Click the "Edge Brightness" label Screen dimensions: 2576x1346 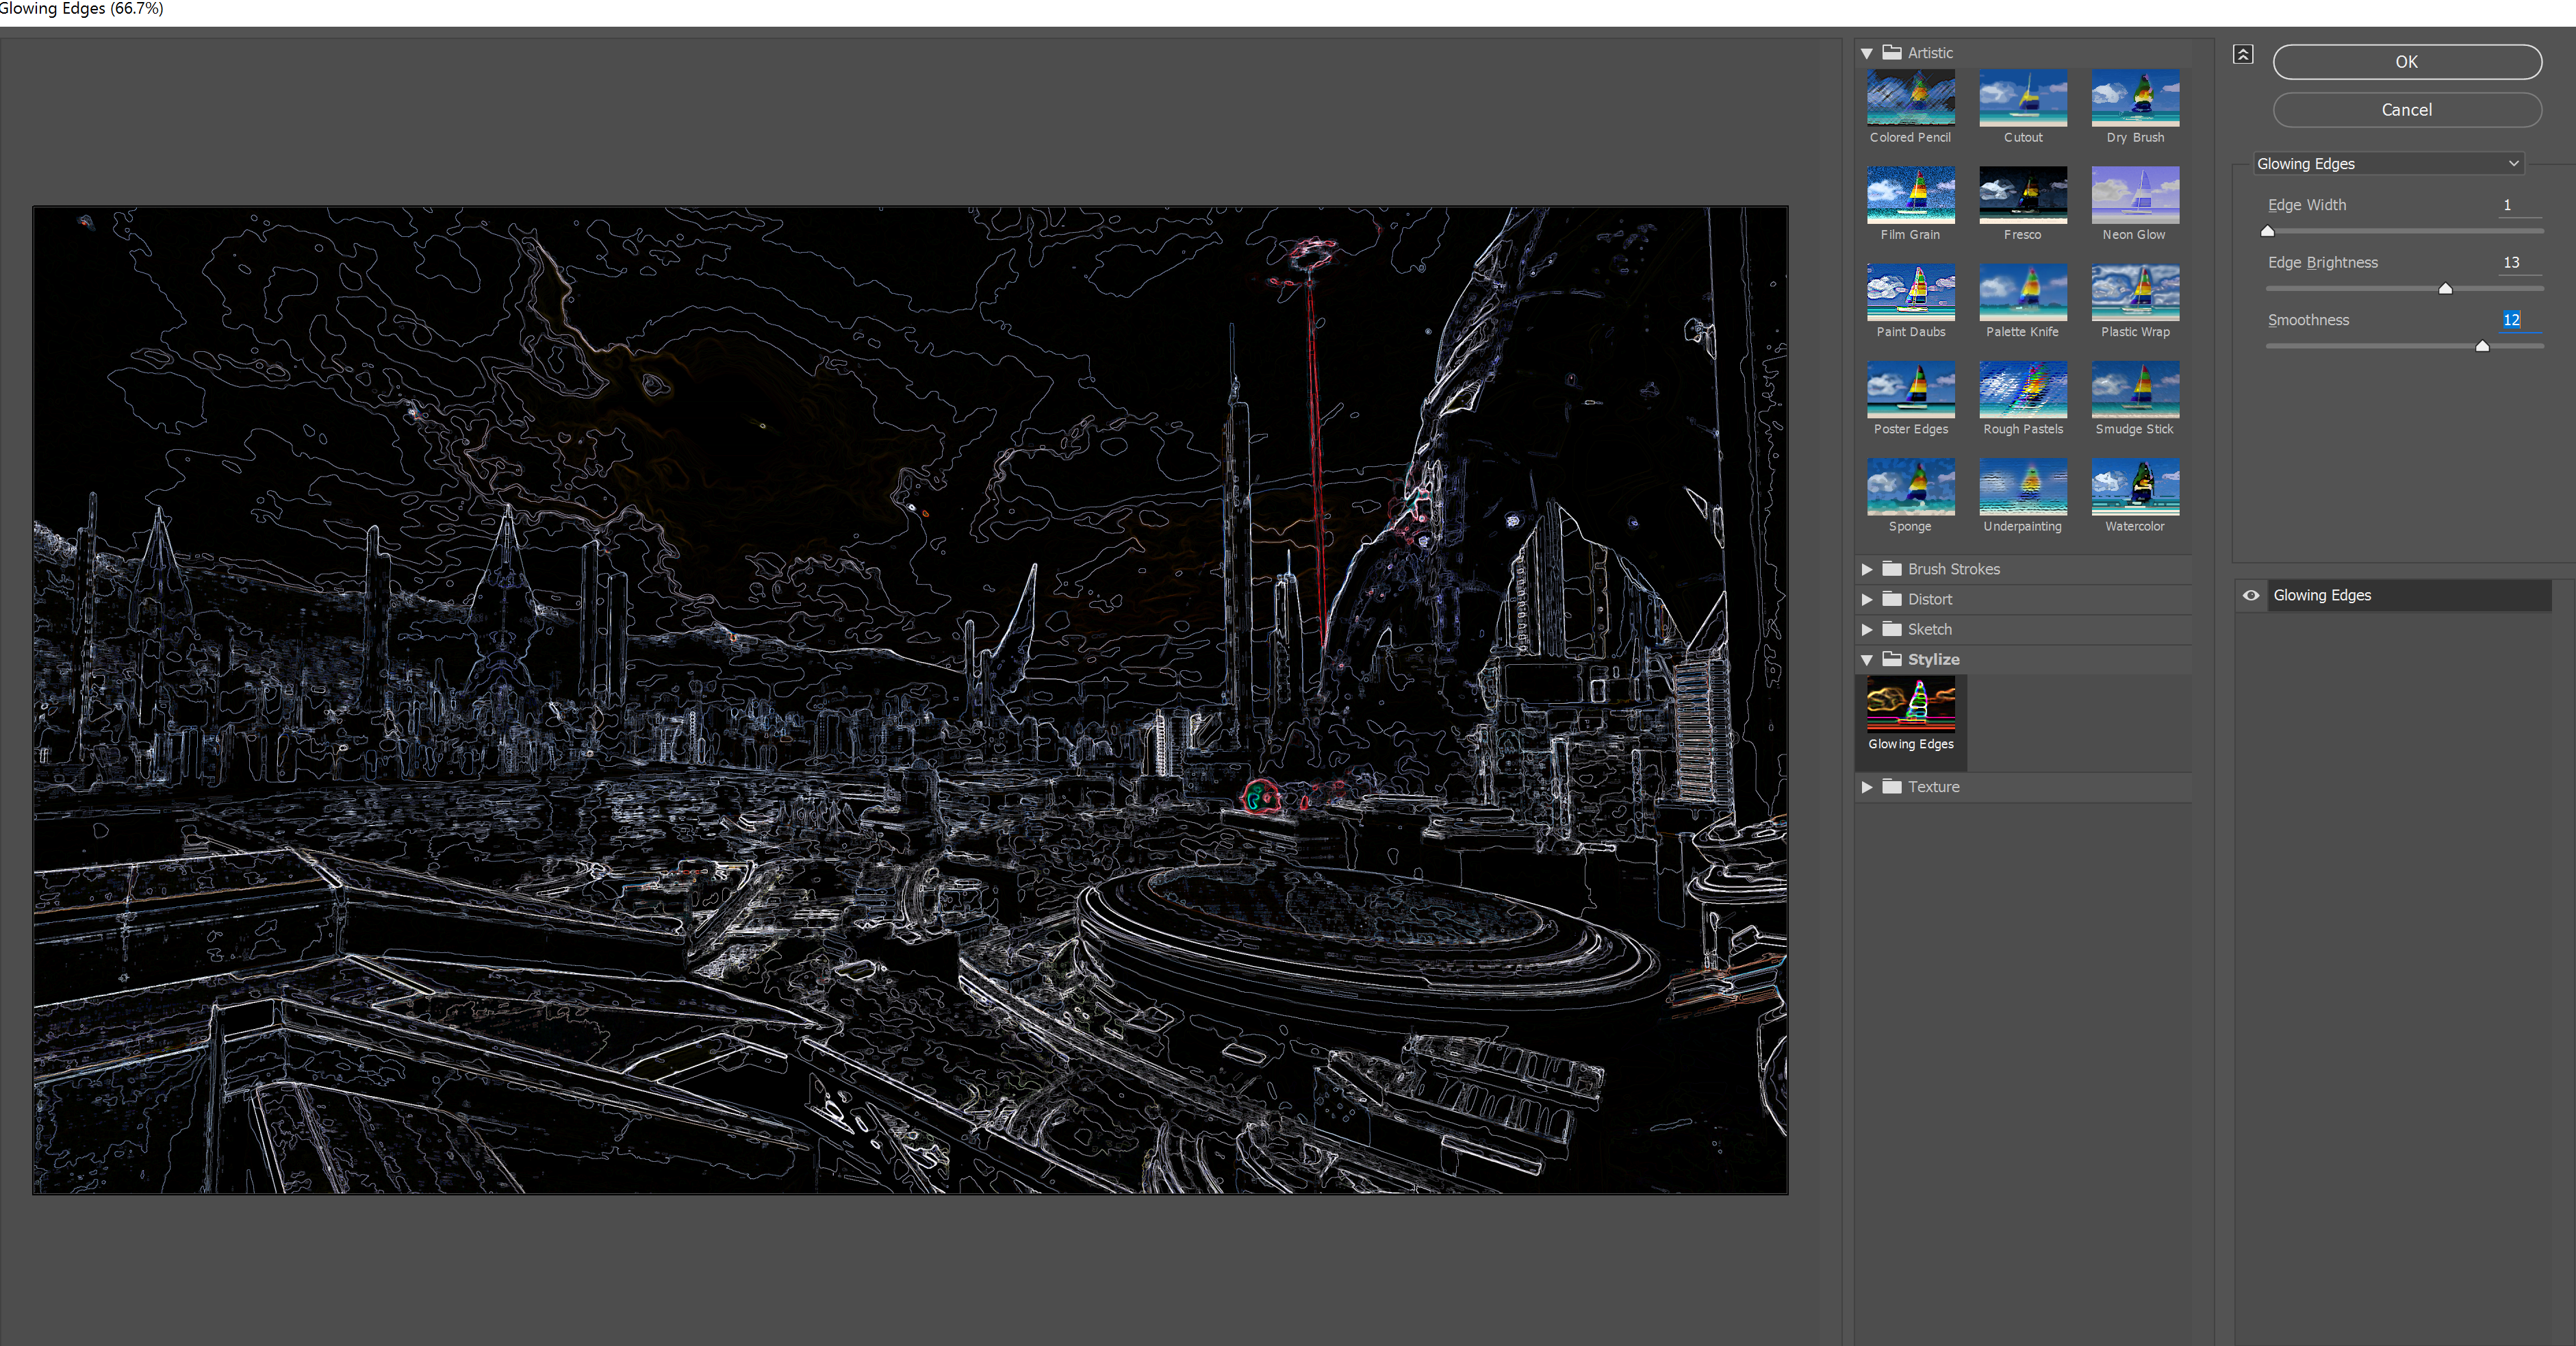(x=2322, y=263)
